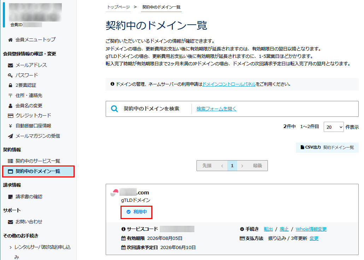The height and width of the screenshot is (260, 364).
Task: Click the envelope icon next to メールアドレス
Action: [10, 65]
